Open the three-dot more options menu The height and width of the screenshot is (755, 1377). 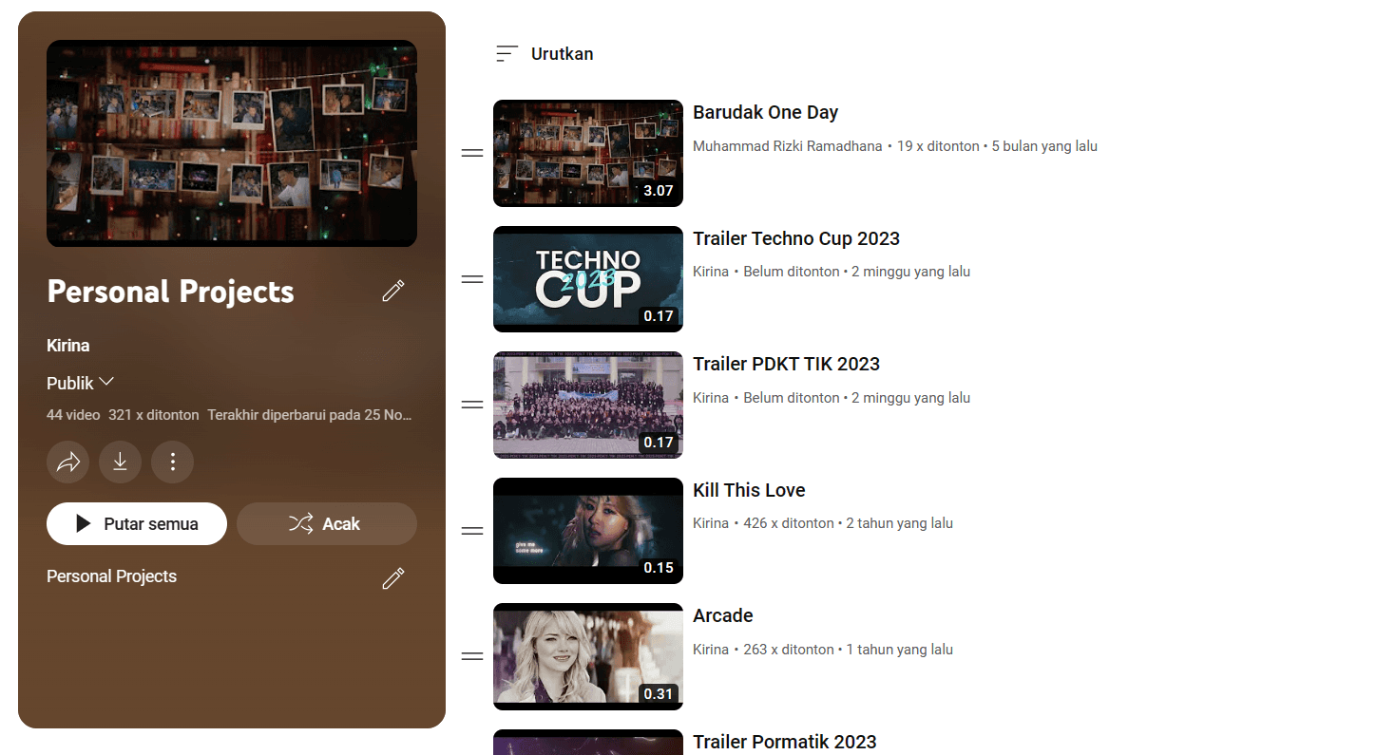(172, 462)
